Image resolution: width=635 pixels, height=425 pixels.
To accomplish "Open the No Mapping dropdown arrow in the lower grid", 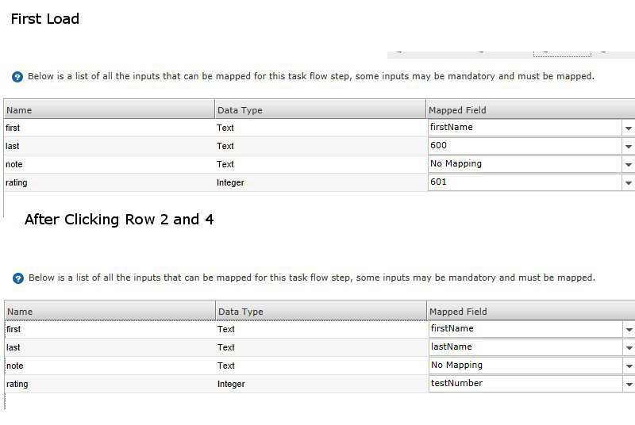I will [x=629, y=366].
